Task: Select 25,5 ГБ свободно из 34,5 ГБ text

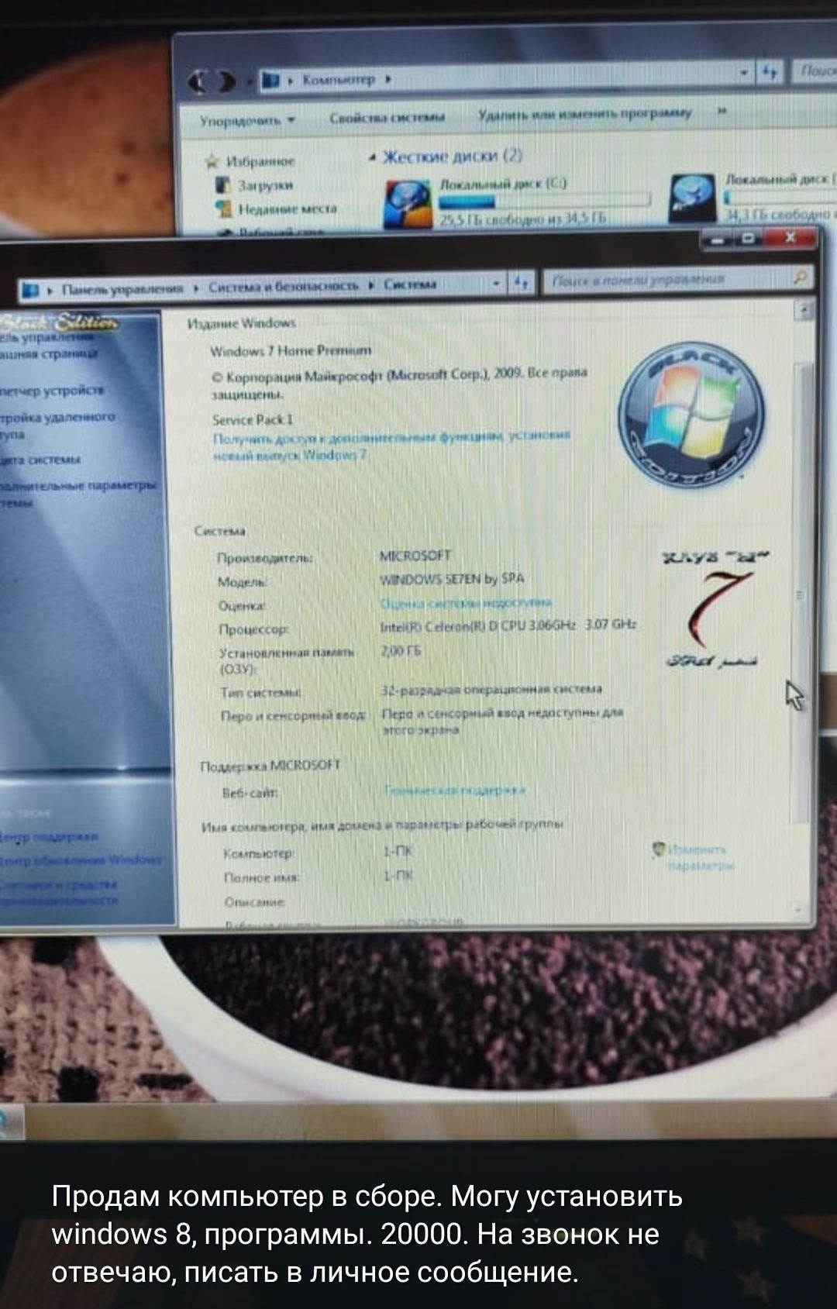Action: [523, 219]
